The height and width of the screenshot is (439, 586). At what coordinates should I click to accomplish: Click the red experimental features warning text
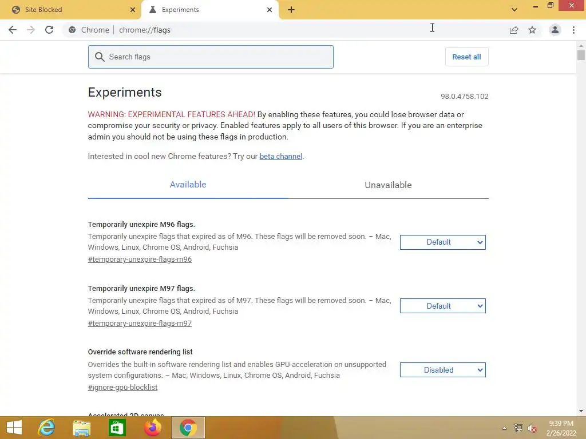pyautogui.click(x=172, y=114)
